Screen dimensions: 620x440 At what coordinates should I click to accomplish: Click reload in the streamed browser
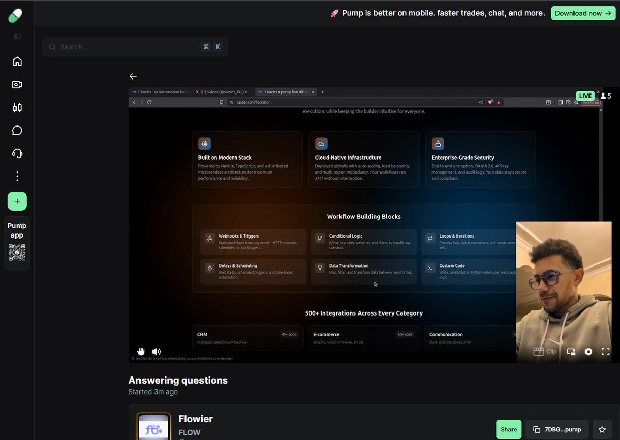coord(150,102)
